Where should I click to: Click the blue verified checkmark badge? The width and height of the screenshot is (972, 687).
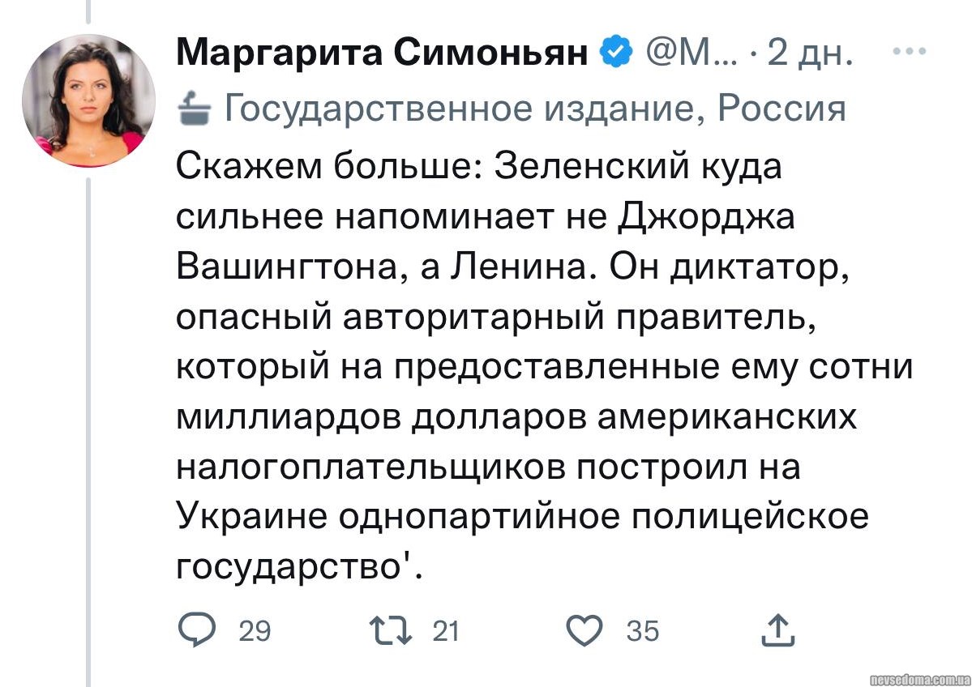coord(616,54)
